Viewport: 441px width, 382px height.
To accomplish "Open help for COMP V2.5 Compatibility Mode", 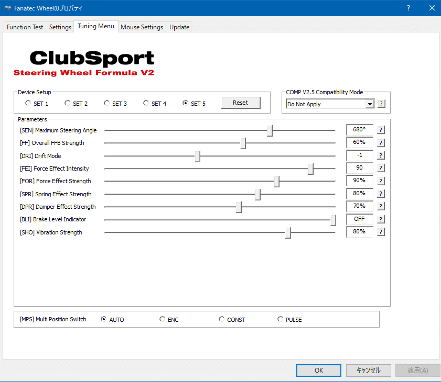I will (381, 104).
